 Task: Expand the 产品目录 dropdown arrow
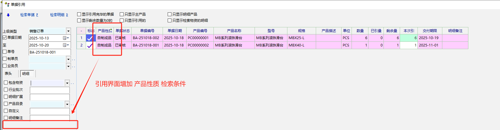click(x=67, y=104)
